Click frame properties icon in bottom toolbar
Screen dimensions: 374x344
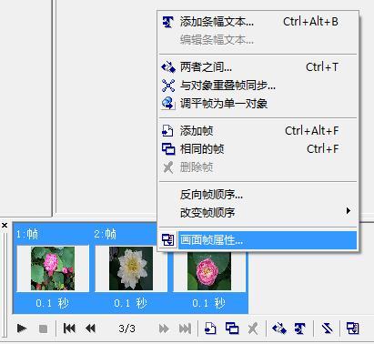(x=353, y=329)
